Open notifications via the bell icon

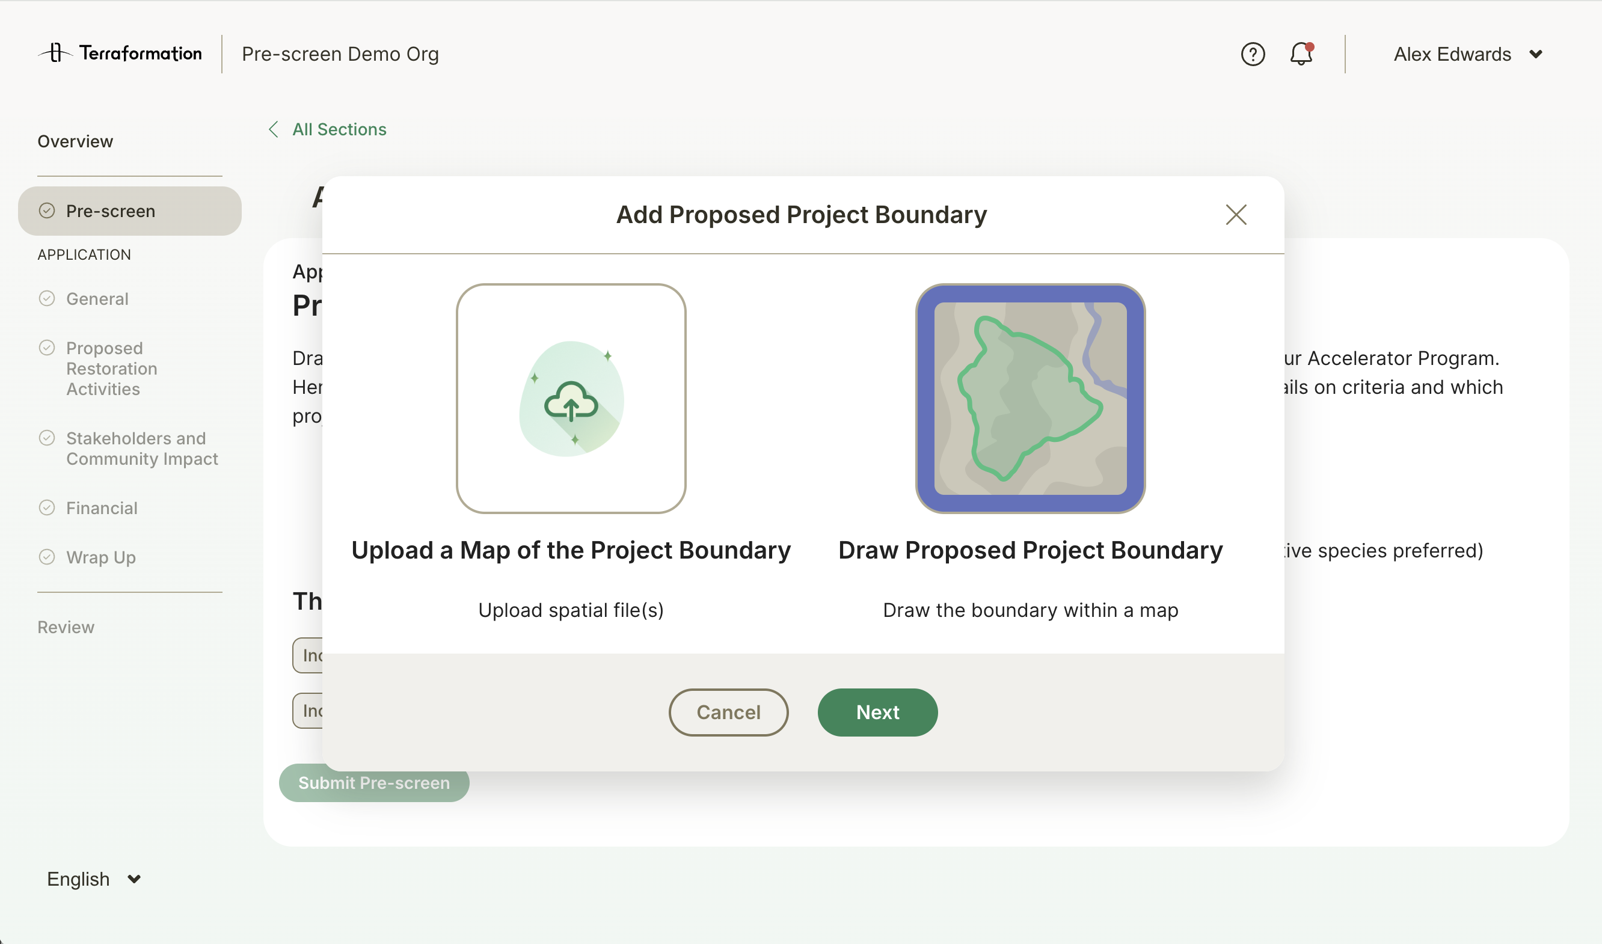pos(1301,54)
